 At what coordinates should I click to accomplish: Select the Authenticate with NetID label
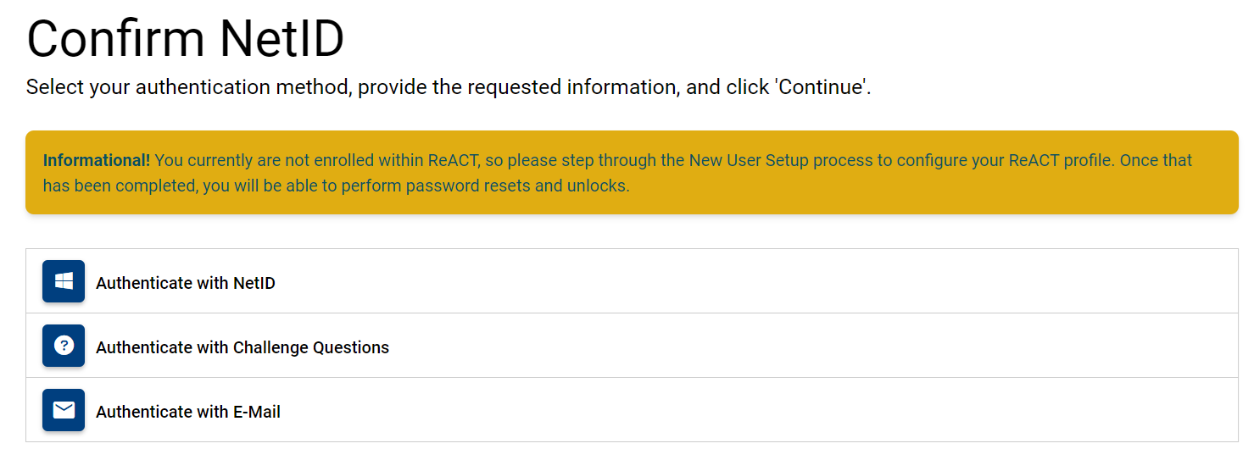tap(185, 283)
